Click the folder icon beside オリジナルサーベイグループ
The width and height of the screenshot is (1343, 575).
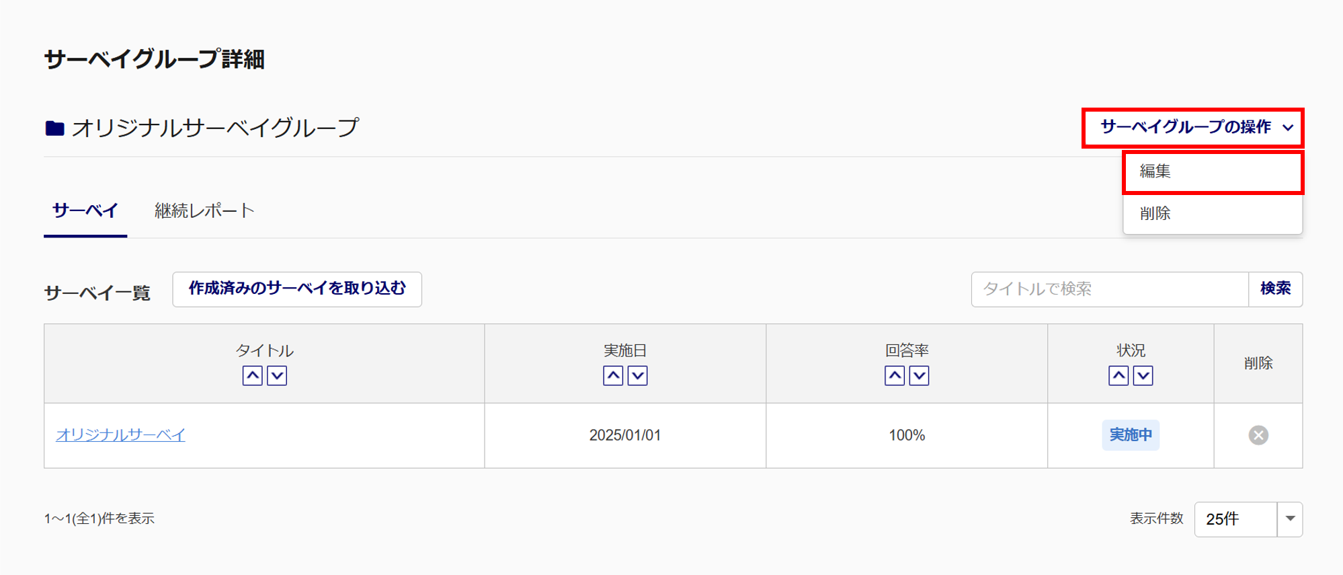tap(54, 128)
